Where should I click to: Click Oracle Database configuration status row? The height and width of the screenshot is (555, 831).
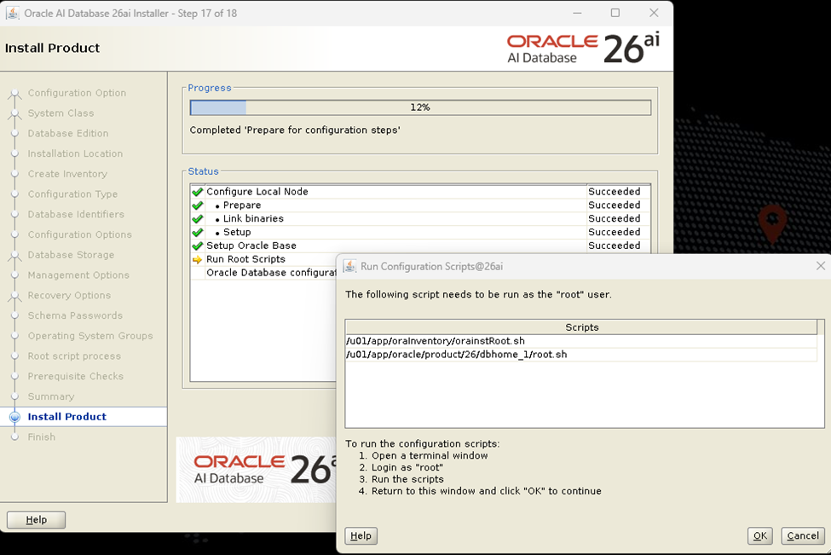[263, 273]
